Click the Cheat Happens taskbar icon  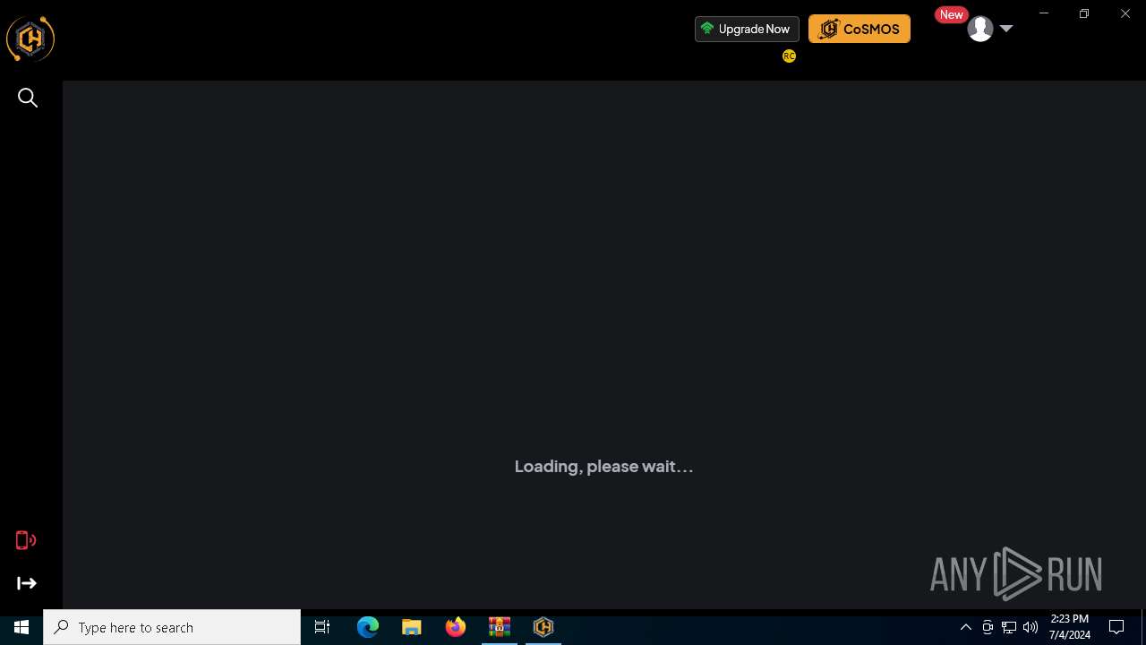click(543, 627)
